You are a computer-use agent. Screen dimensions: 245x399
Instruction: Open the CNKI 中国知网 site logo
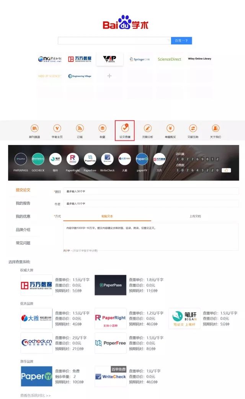point(50,59)
